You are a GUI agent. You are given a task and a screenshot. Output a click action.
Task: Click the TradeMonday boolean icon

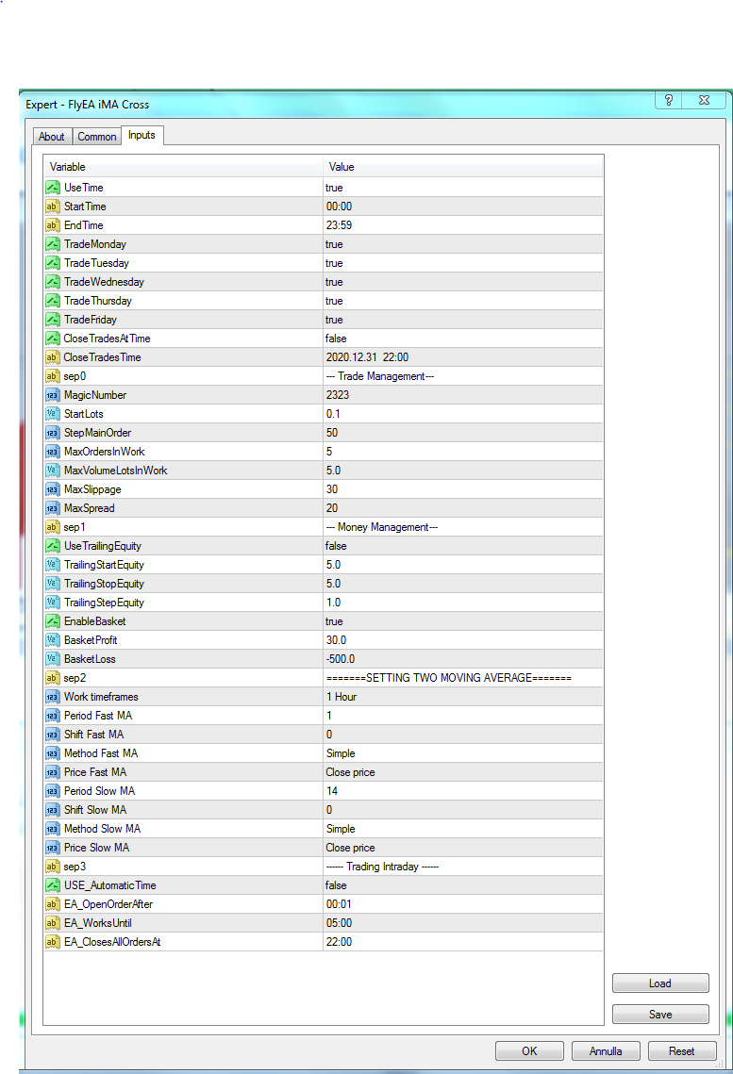pos(53,244)
